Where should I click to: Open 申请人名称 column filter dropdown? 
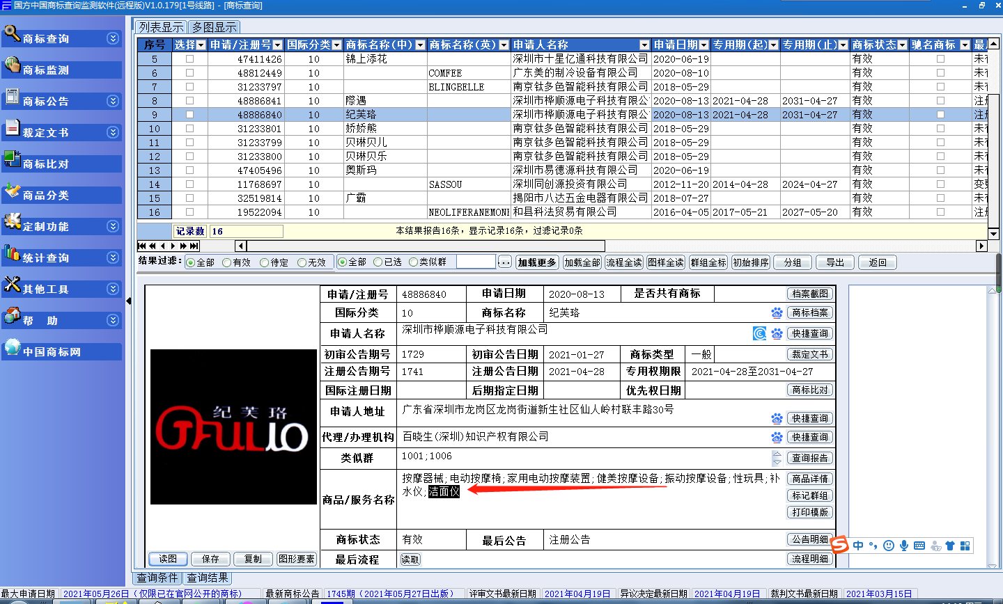click(644, 45)
